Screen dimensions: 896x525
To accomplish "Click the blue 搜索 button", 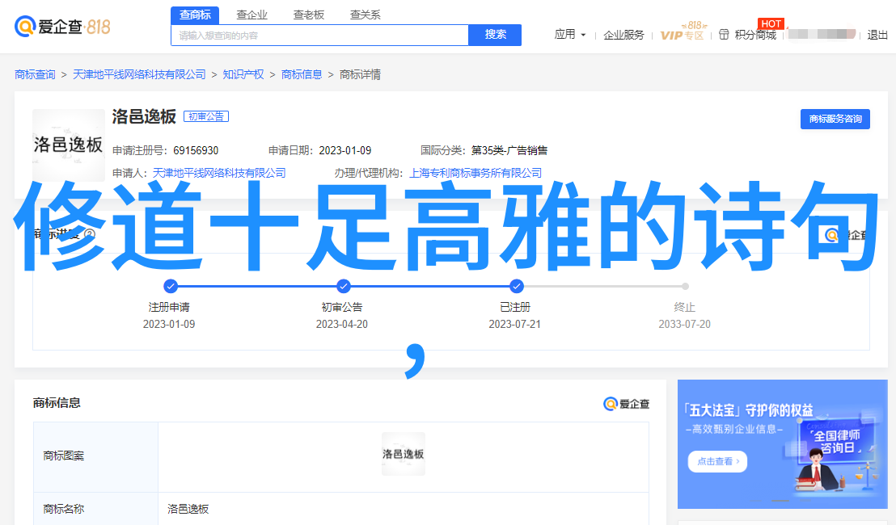I will 495,35.
